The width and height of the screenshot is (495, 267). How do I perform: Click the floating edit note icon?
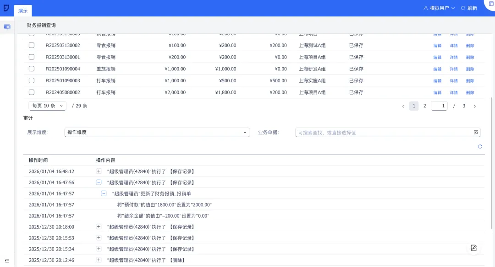[x=473, y=248]
